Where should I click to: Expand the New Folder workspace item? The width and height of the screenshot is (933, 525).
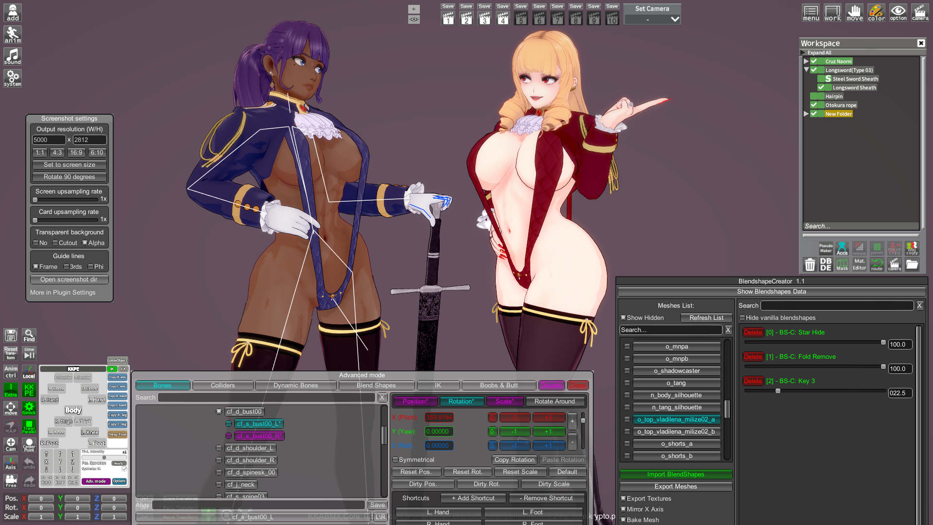click(806, 114)
